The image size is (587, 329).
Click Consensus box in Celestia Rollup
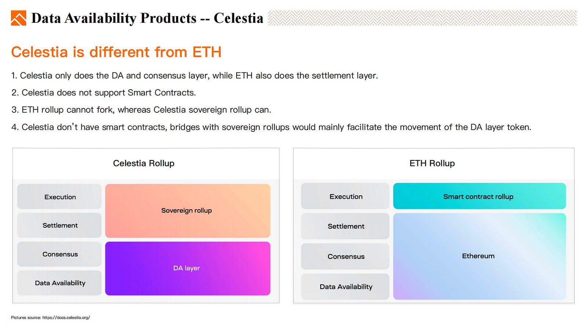(x=59, y=254)
